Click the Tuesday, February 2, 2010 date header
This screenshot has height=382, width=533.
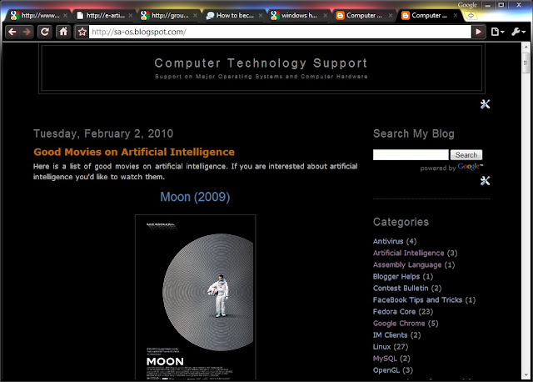coord(103,133)
